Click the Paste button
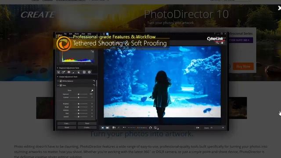 [87, 123]
